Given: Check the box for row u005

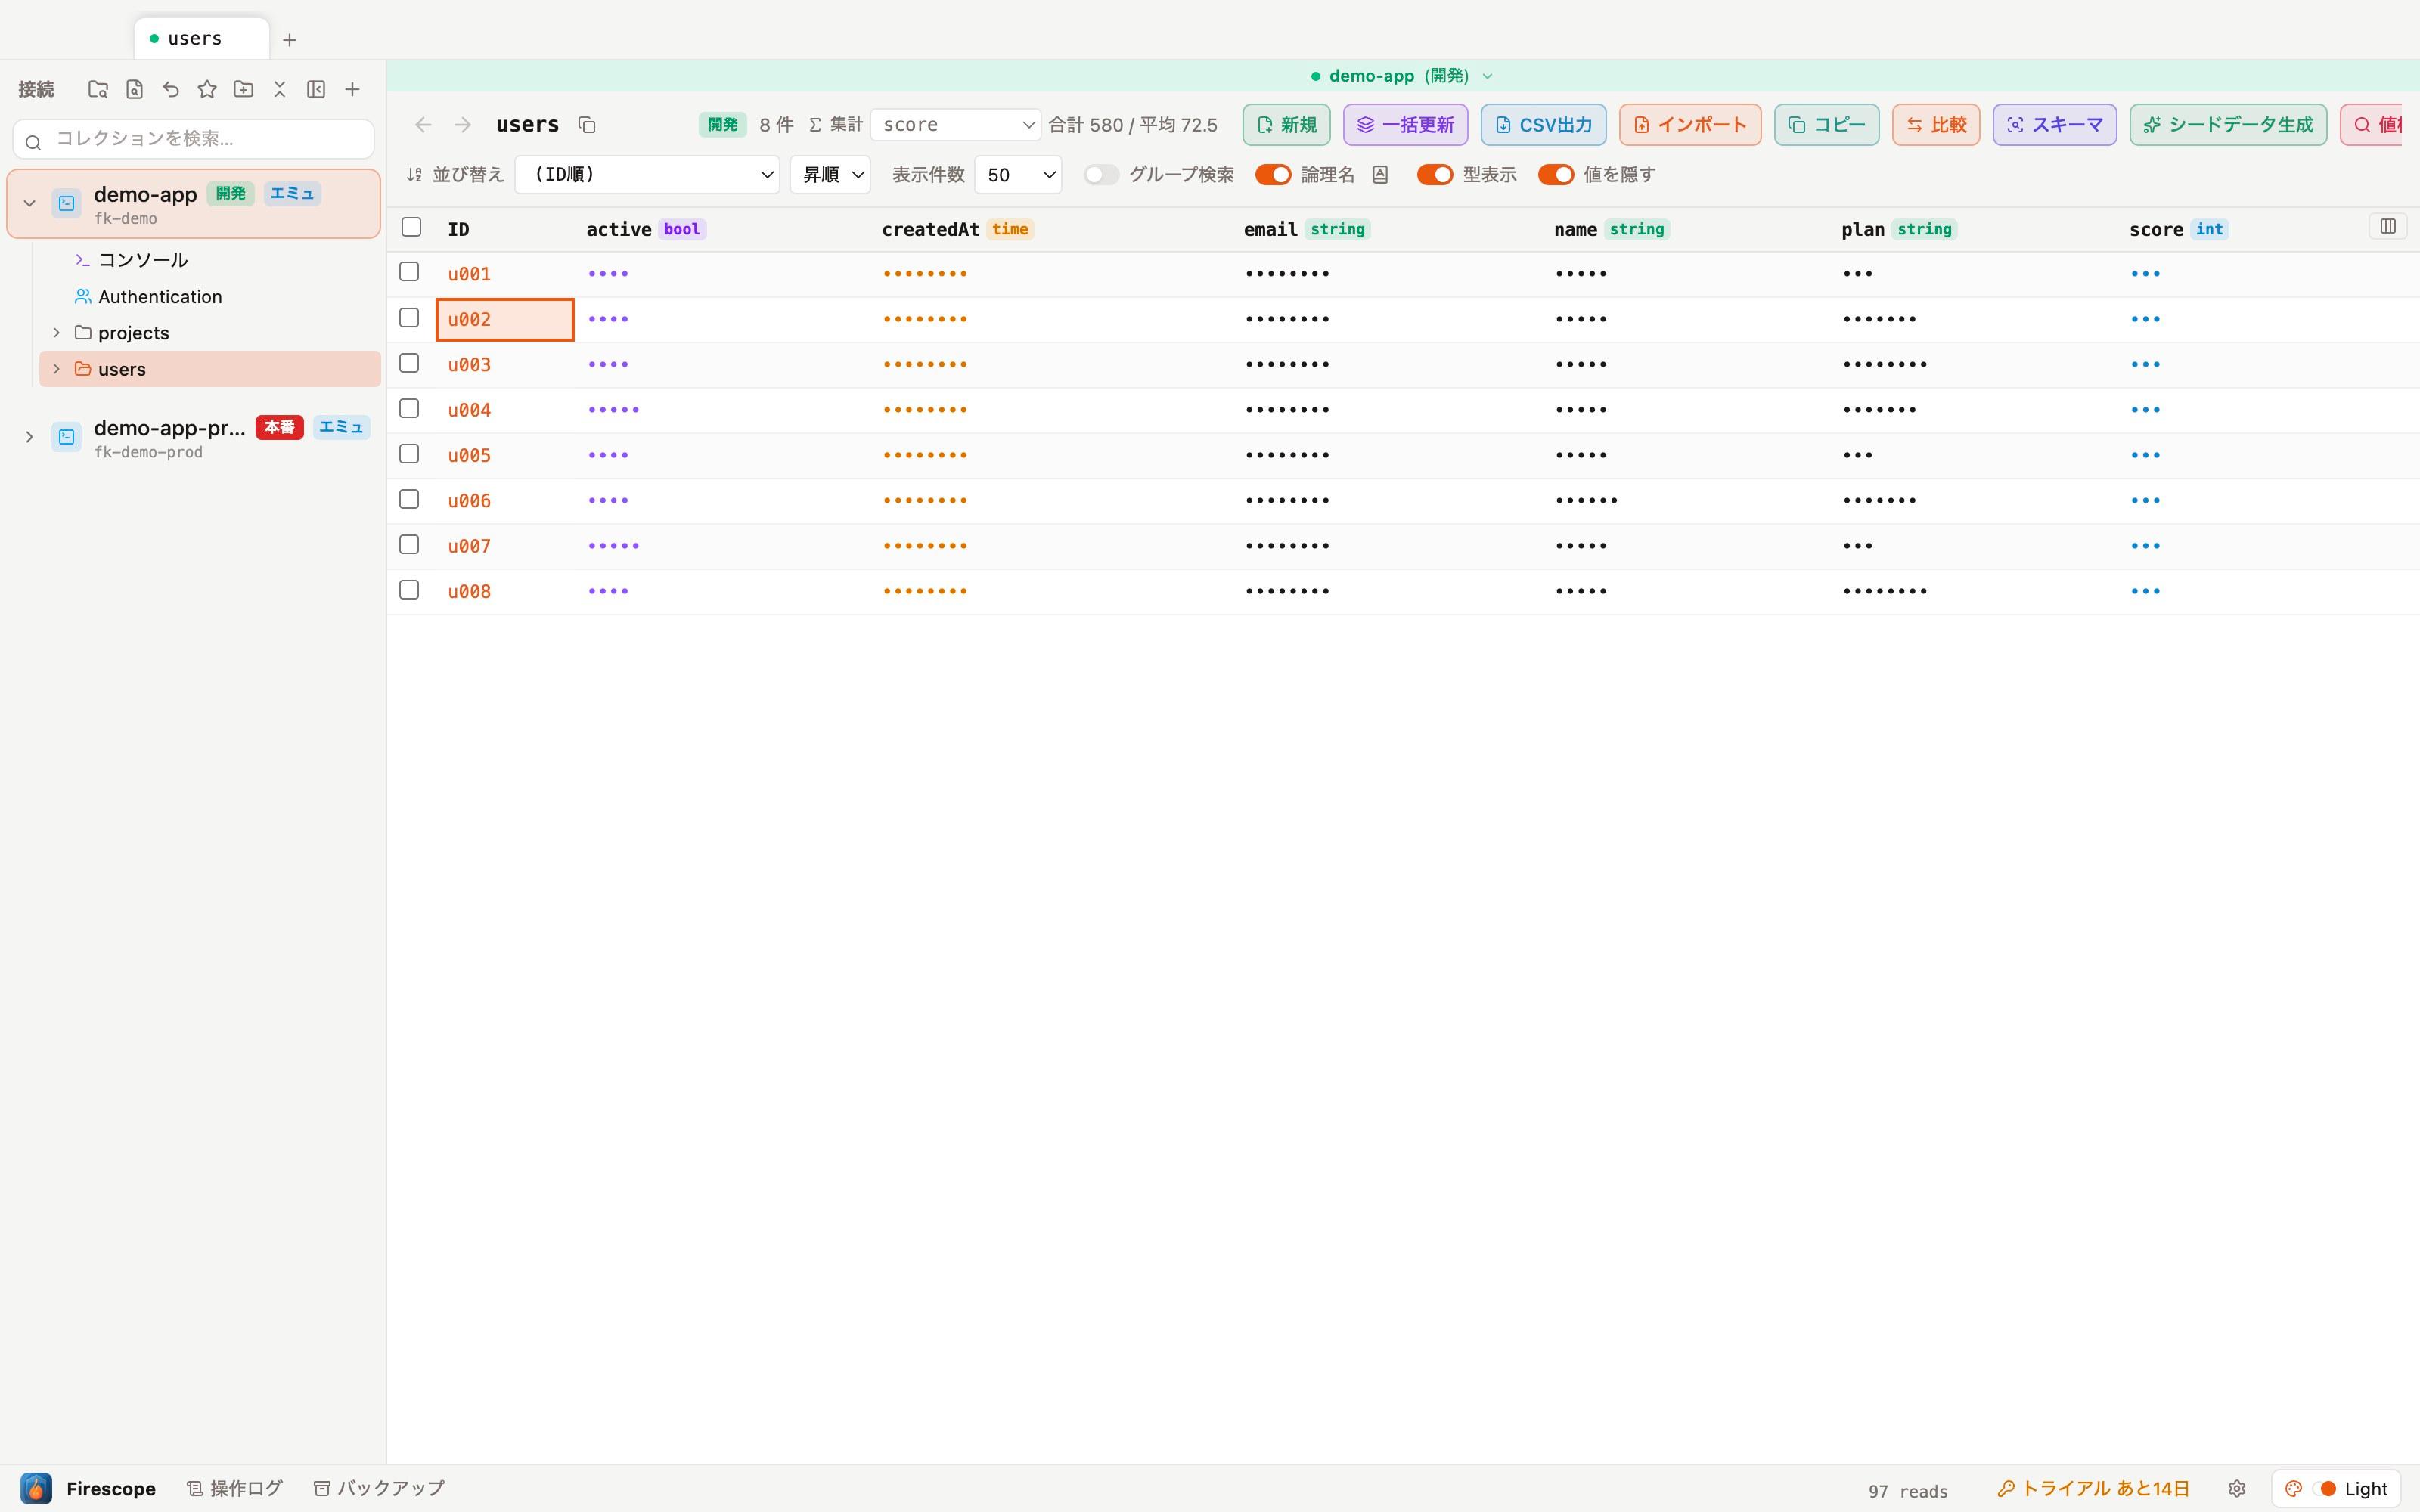Looking at the screenshot, I should click(409, 454).
